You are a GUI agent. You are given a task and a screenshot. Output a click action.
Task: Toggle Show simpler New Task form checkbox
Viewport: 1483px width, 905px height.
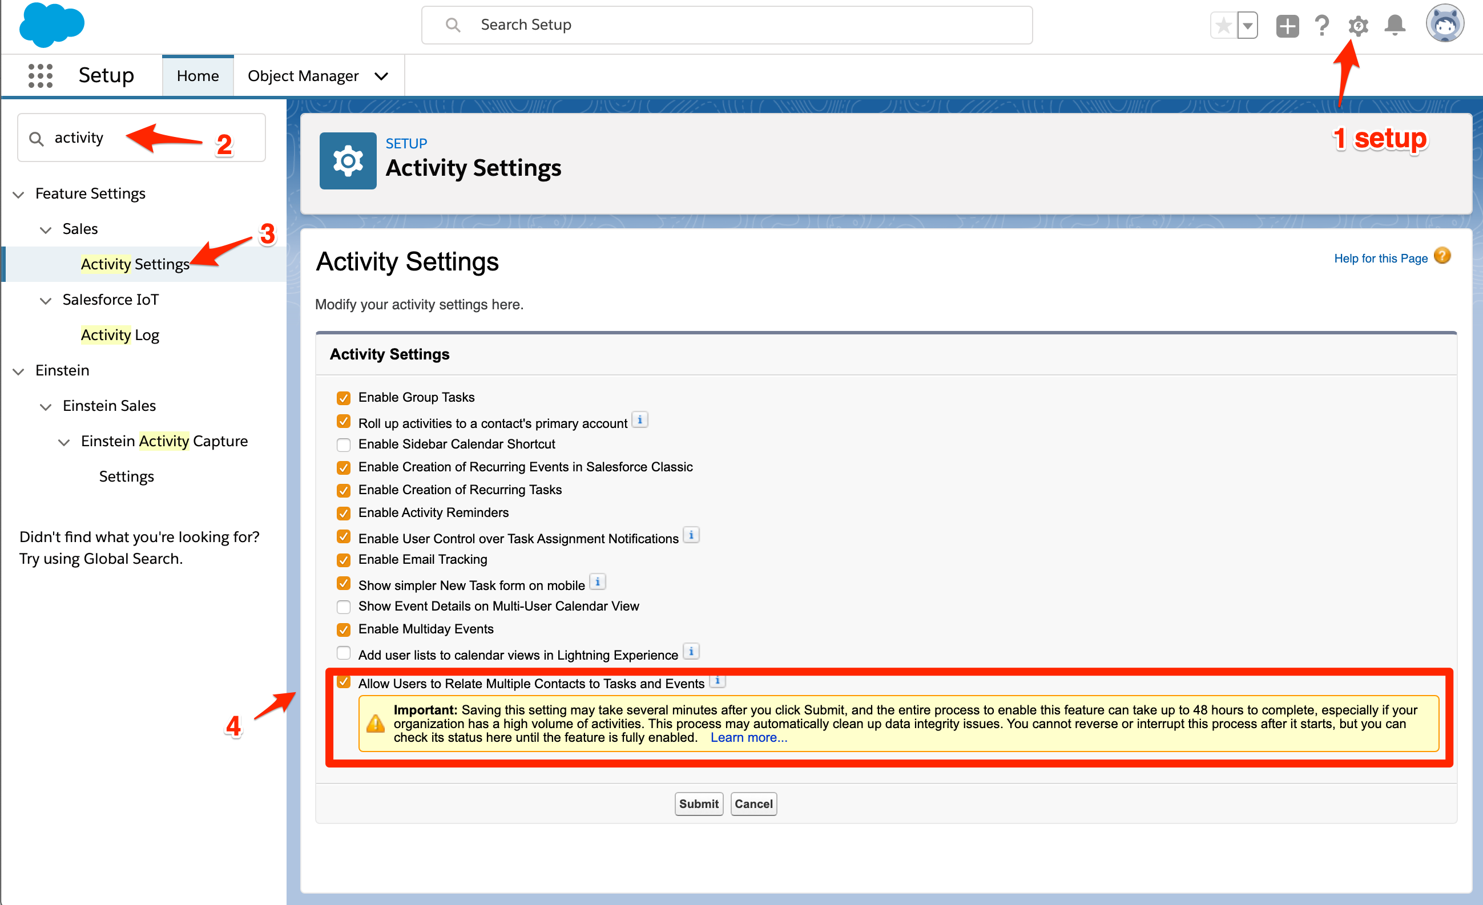(x=344, y=584)
